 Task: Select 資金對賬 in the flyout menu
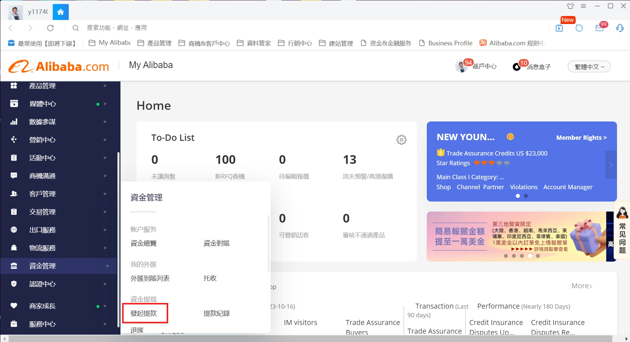coord(217,243)
